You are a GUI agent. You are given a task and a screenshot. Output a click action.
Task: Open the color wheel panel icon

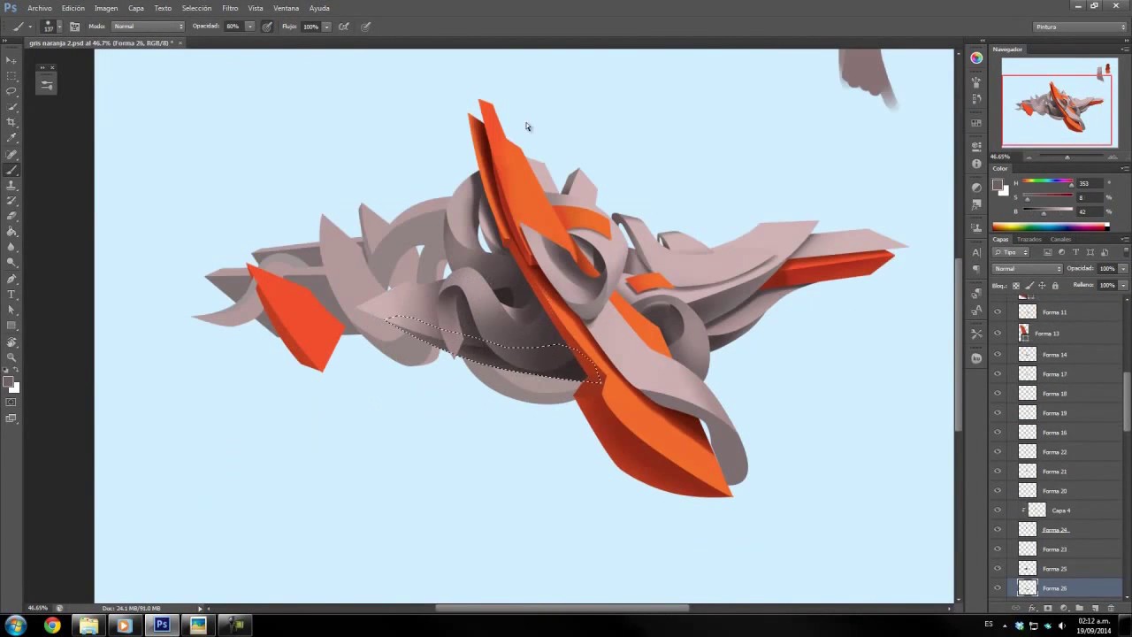[x=976, y=58]
